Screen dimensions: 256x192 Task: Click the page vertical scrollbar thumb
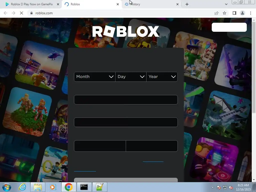254,67
